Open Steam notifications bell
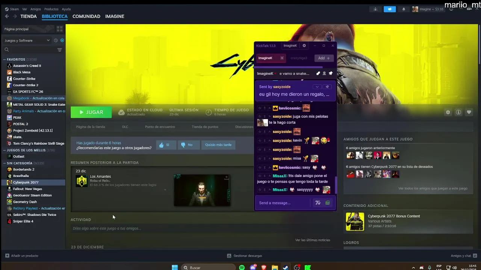The width and height of the screenshot is (481, 270). click(404, 9)
